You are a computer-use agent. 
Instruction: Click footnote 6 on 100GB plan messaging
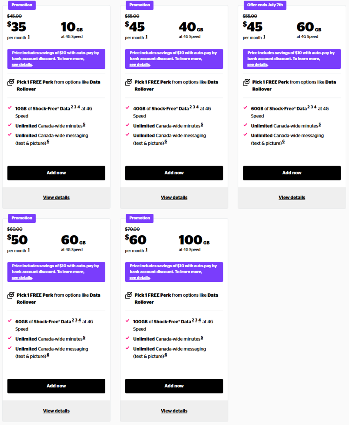tap(166, 355)
